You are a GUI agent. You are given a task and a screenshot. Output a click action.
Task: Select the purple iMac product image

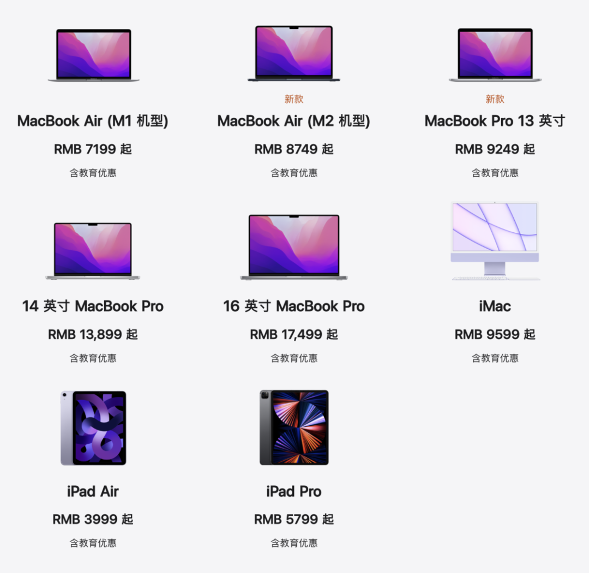495,240
